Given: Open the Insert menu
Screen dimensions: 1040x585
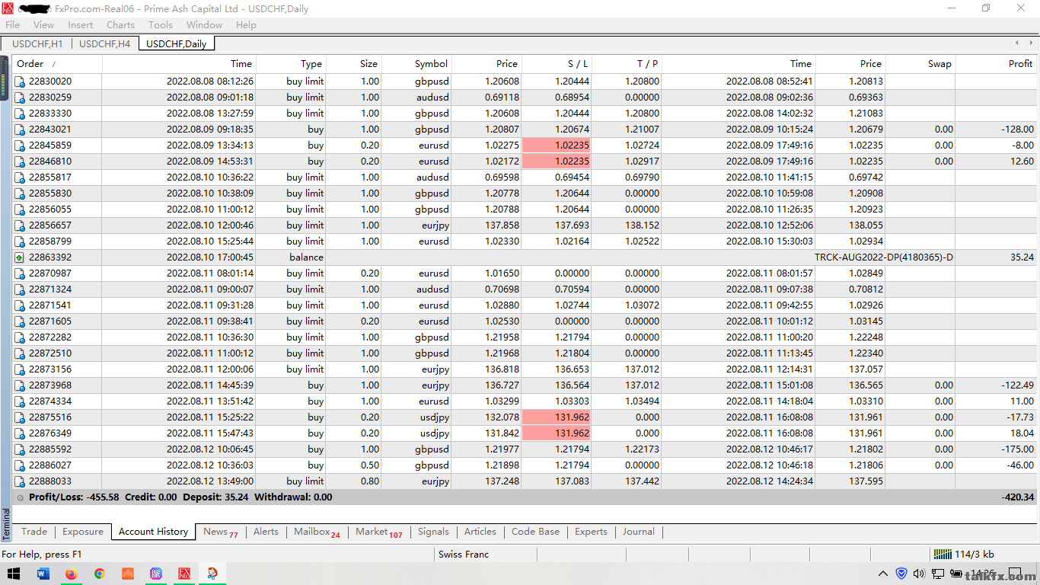Looking at the screenshot, I should pos(81,25).
